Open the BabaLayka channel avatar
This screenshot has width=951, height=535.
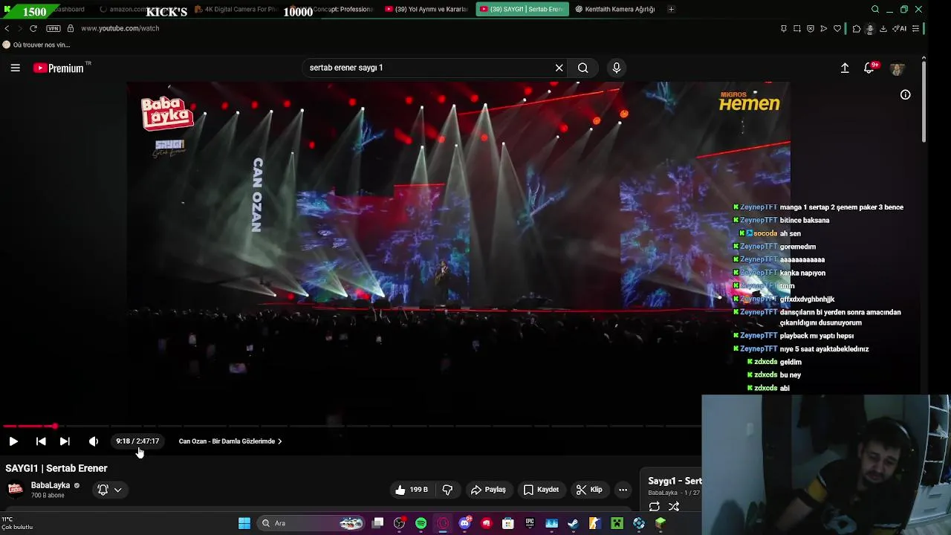point(15,489)
